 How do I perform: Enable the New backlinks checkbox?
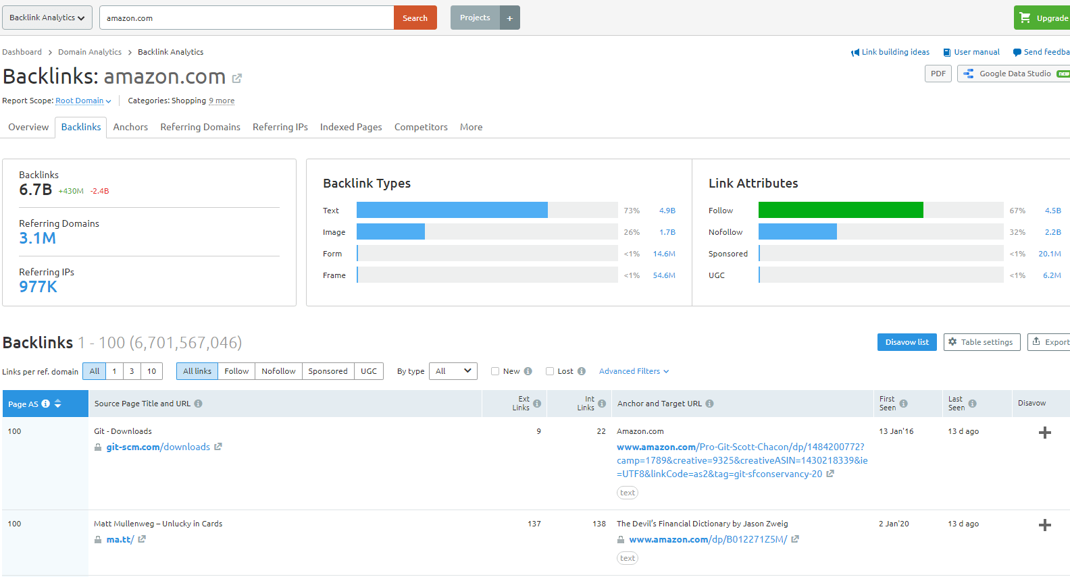point(495,371)
